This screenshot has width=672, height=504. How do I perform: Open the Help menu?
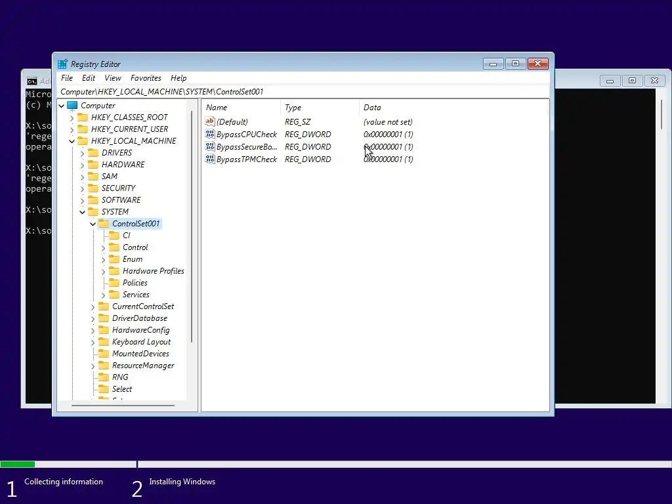[x=178, y=78]
